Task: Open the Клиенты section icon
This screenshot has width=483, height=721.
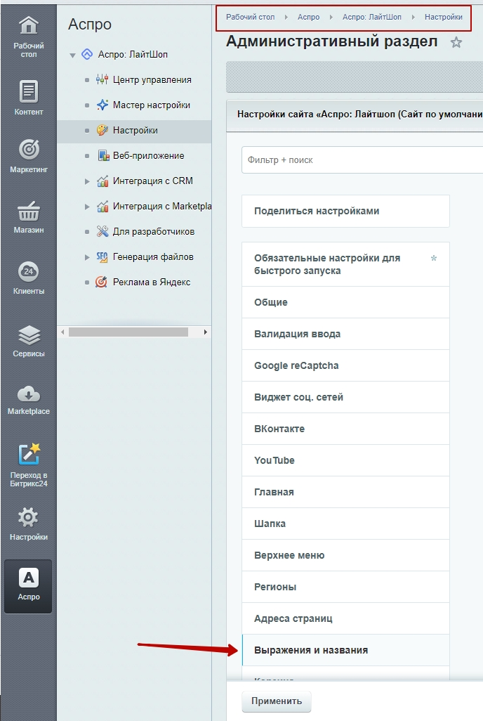Action: (29, 271)
